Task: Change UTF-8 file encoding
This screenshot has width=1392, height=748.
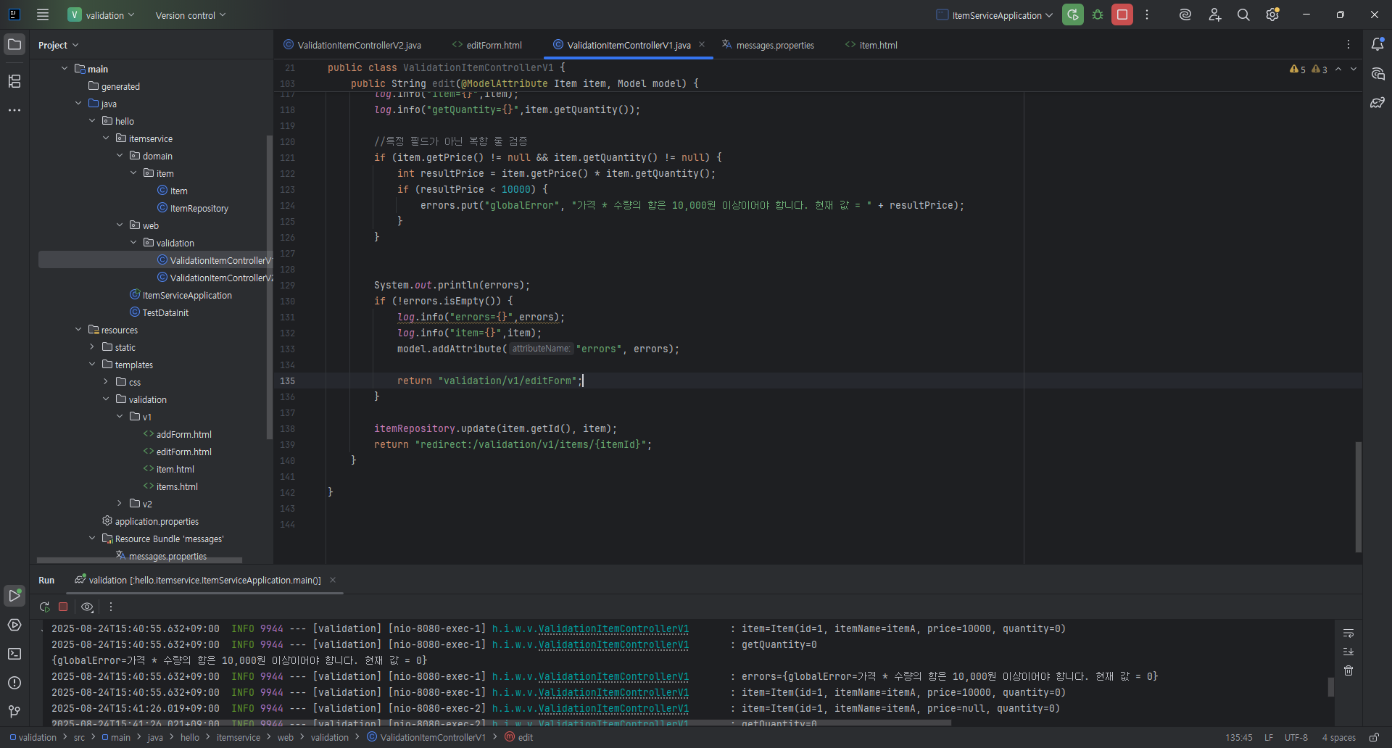Action: click(1296, 737)
